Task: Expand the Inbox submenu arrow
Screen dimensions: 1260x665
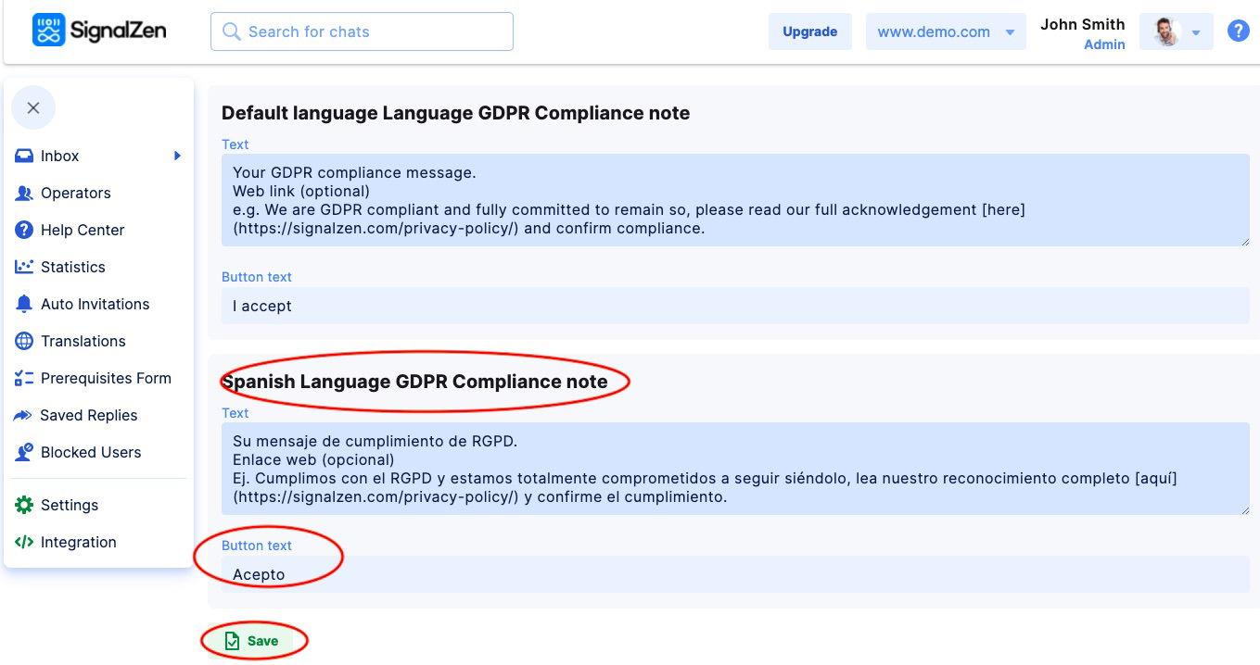Action: (177, 157)
